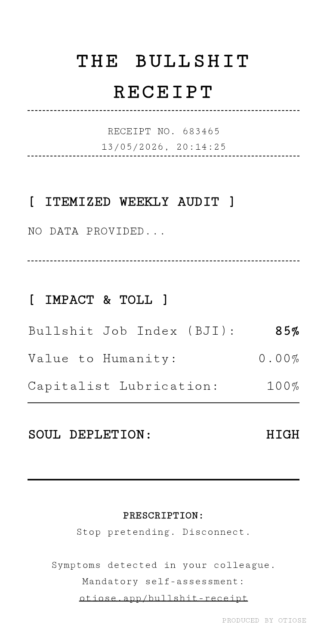Image resolution: width=327 pixels, height=635 pixels.
Task: Click Symptoms detected in your colleague line
Action: pos(163,565)
